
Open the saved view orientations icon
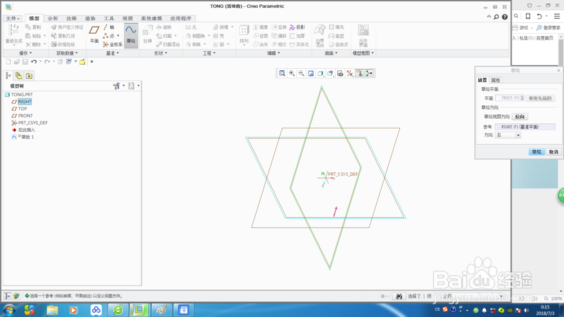tap(330, 73)
